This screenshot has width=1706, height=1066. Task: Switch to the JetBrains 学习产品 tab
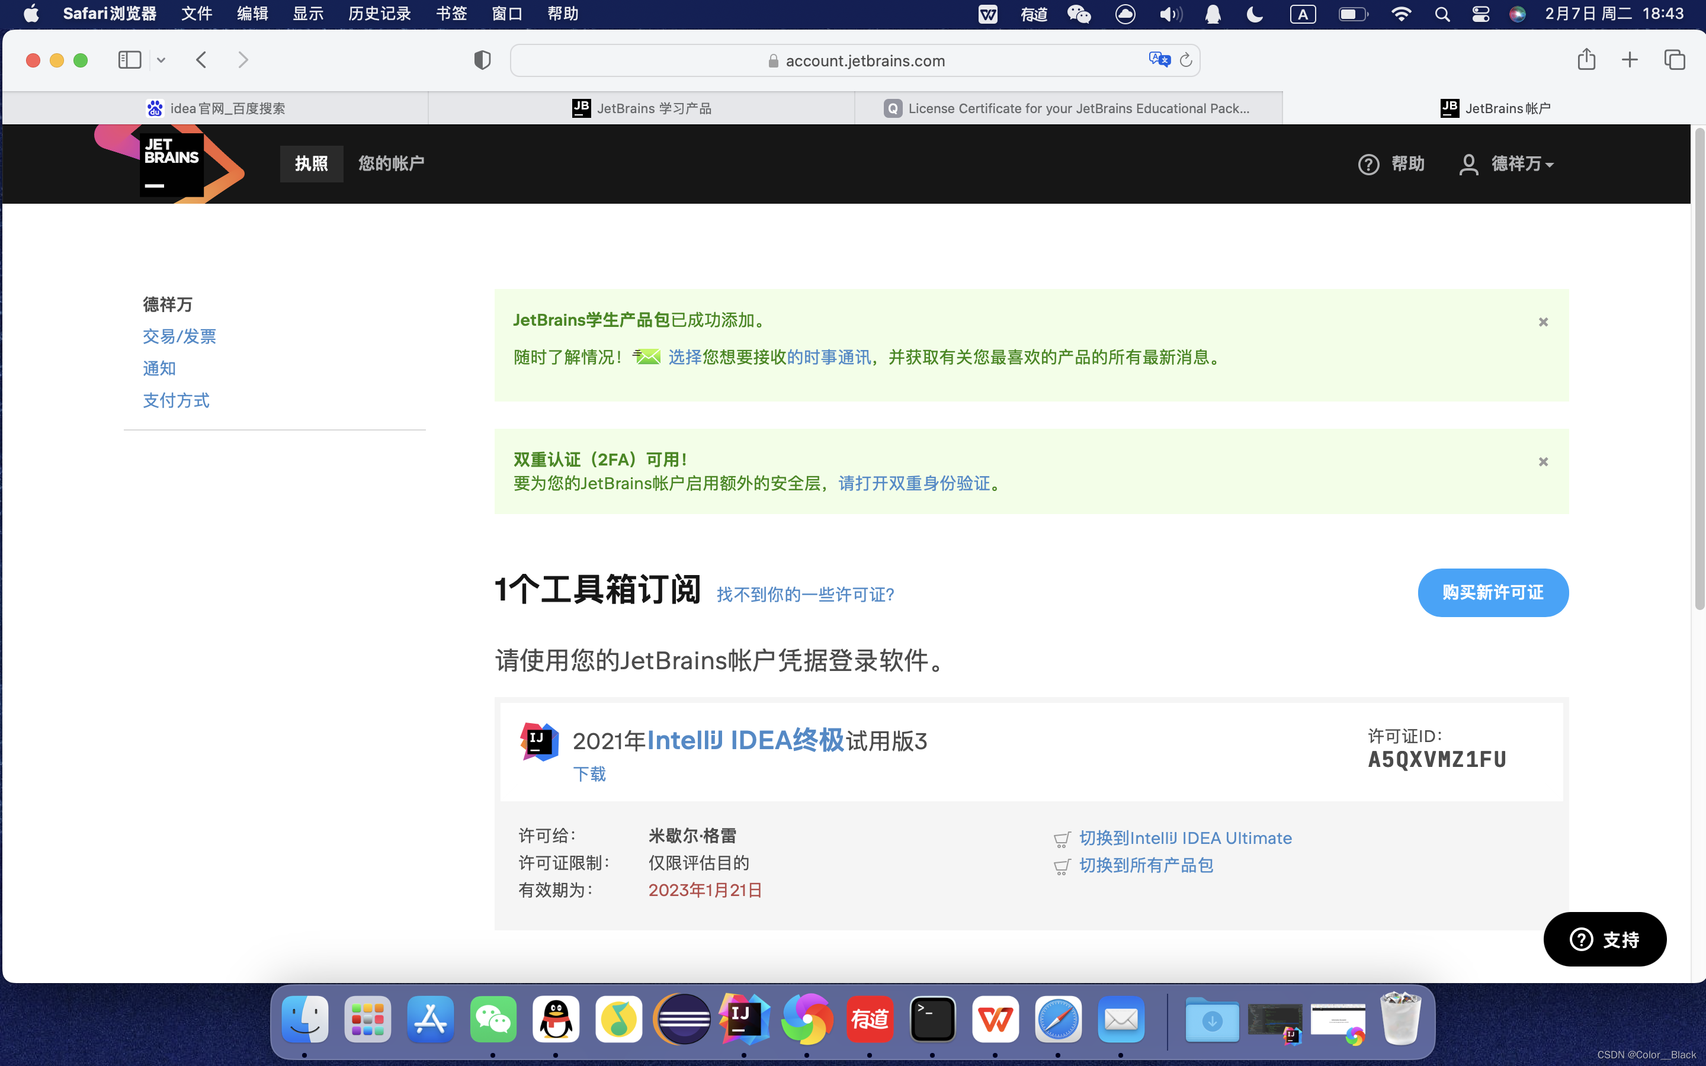point(642,108)
